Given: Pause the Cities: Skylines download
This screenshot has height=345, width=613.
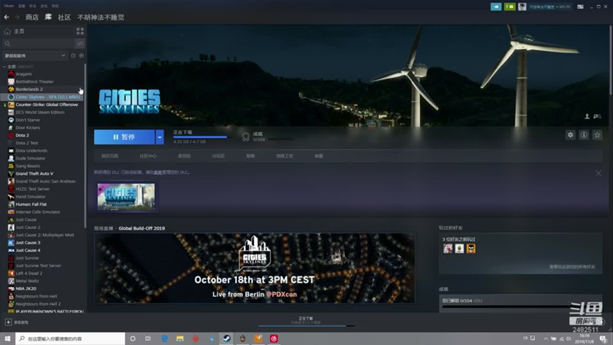Looking at the screenshot, I should (124, 137).
